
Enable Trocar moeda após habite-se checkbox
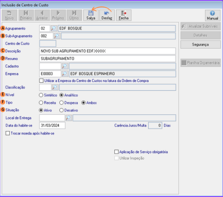[x=8, y=133]
